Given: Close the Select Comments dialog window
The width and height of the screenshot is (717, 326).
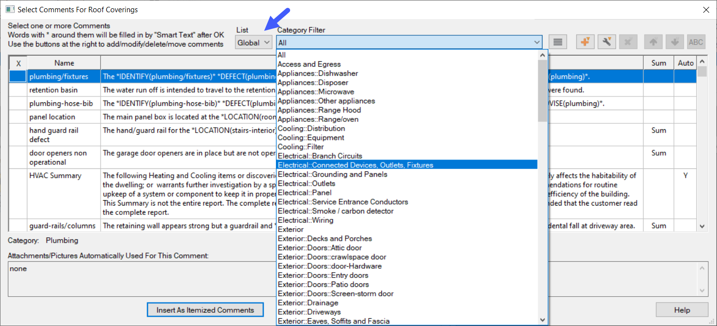Looking at the screenshot, I should click(706, 10).
